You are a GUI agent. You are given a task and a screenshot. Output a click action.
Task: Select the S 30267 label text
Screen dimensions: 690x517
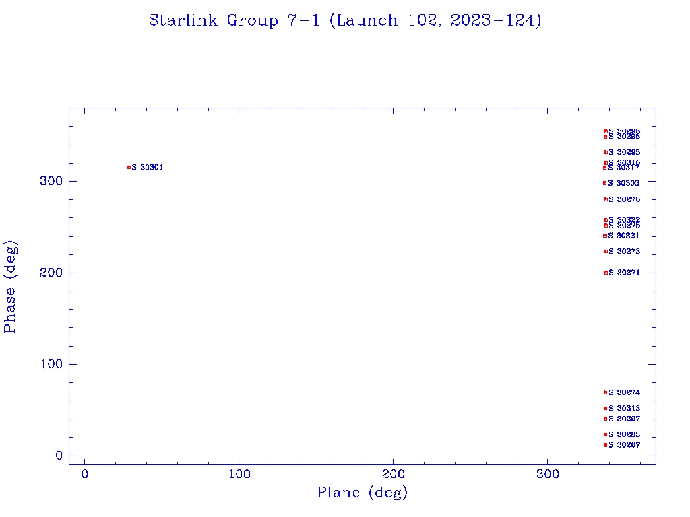[x=625, y=445]
